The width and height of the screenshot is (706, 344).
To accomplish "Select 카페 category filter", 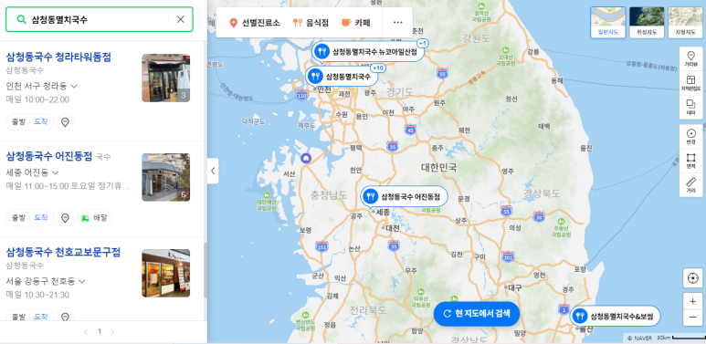I will [356, 23].
